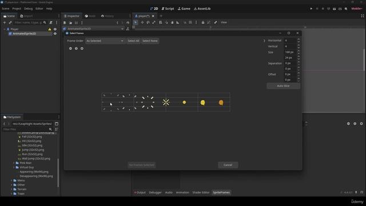Expand the Pink Man folder

coord(14,163)
